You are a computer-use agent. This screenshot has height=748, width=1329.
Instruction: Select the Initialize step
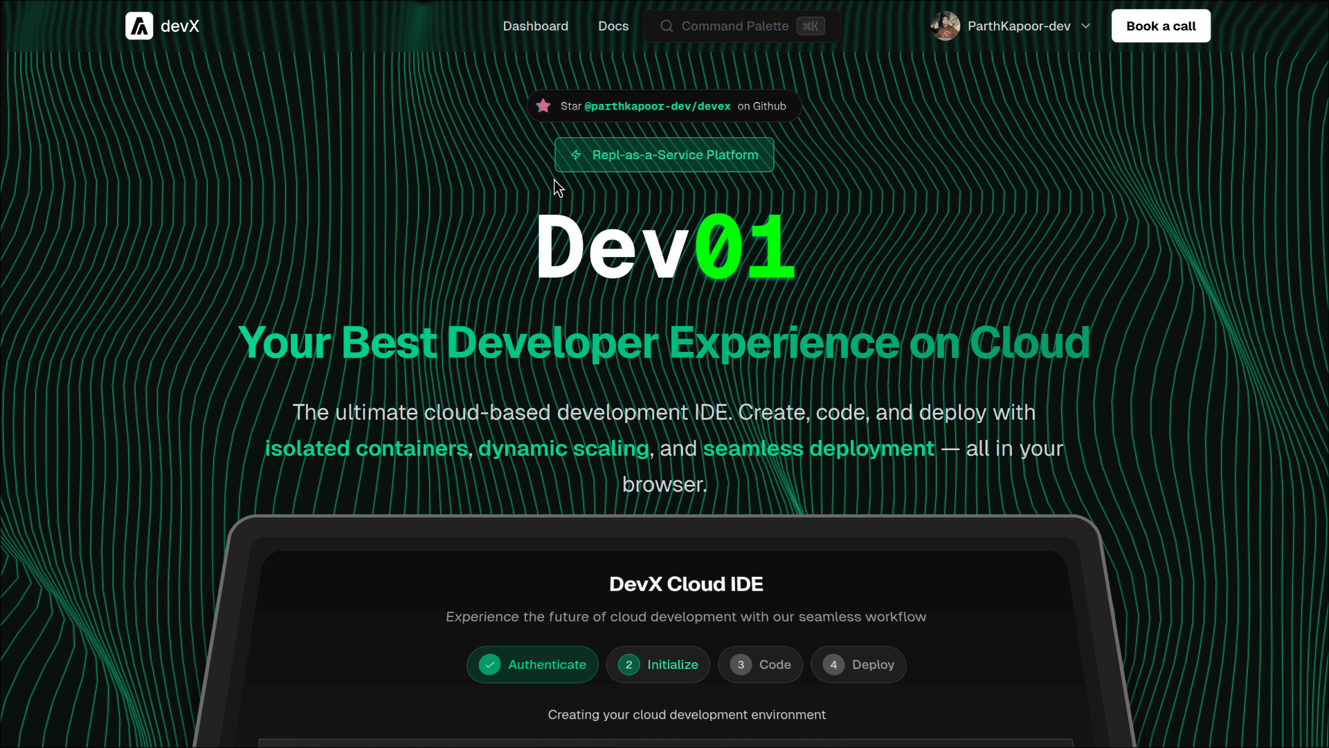(x=658, y=665)
